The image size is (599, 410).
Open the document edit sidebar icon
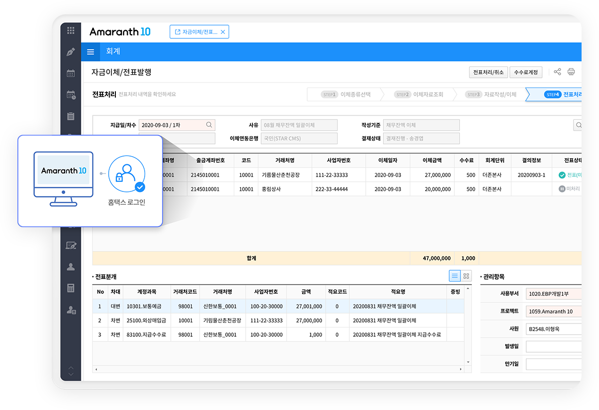[x=71, y=245]
